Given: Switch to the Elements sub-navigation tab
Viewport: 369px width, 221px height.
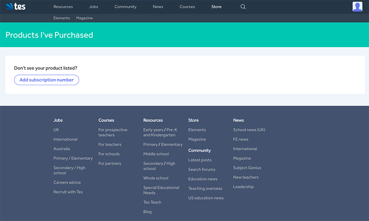Looking at the screenshot, I should (x=62, y=18).
